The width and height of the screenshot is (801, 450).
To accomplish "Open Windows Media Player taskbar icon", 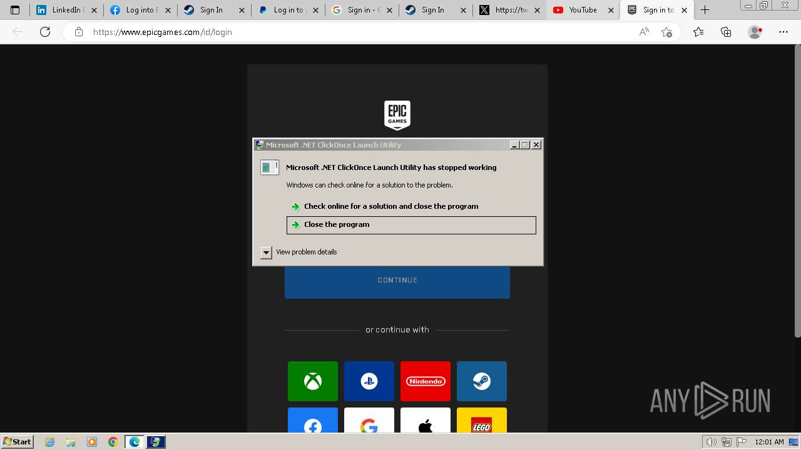I will pos(92,442).
